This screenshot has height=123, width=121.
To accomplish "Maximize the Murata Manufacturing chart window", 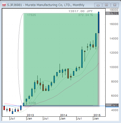I will 106,5.
